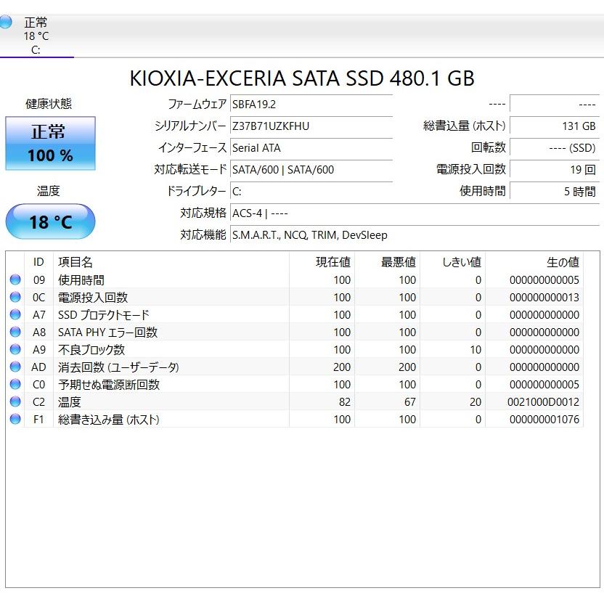
Task: Click raw value 0021000D0012
Action: click(x=543, y=401)
